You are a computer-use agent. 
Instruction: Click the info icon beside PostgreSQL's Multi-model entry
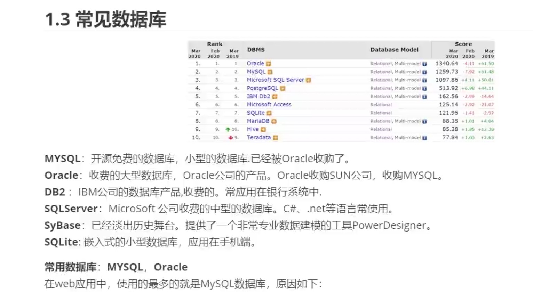coord(424,88)
